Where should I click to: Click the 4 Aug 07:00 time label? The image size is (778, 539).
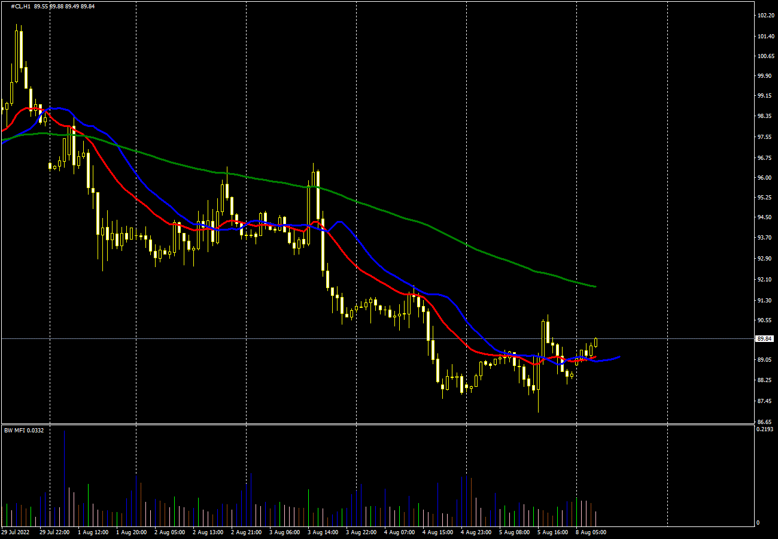pyautogui.click(x=399, y=532)
